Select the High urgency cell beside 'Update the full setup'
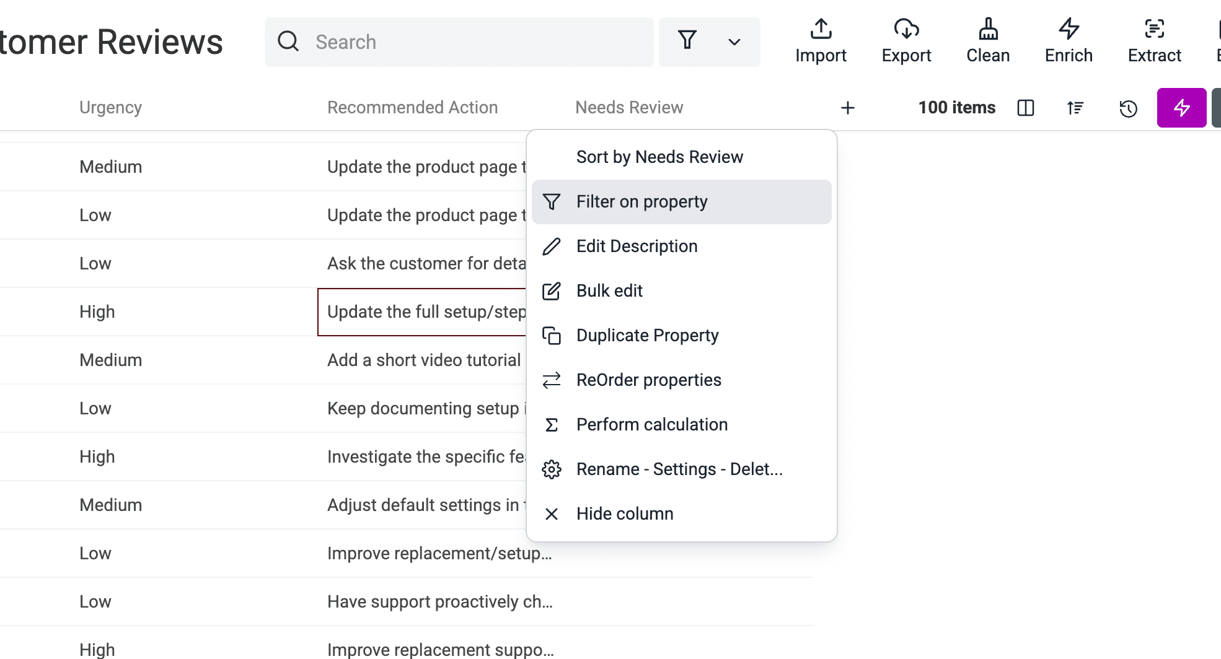This screenshot has height=659, width=1221. (x=97, y=312)
